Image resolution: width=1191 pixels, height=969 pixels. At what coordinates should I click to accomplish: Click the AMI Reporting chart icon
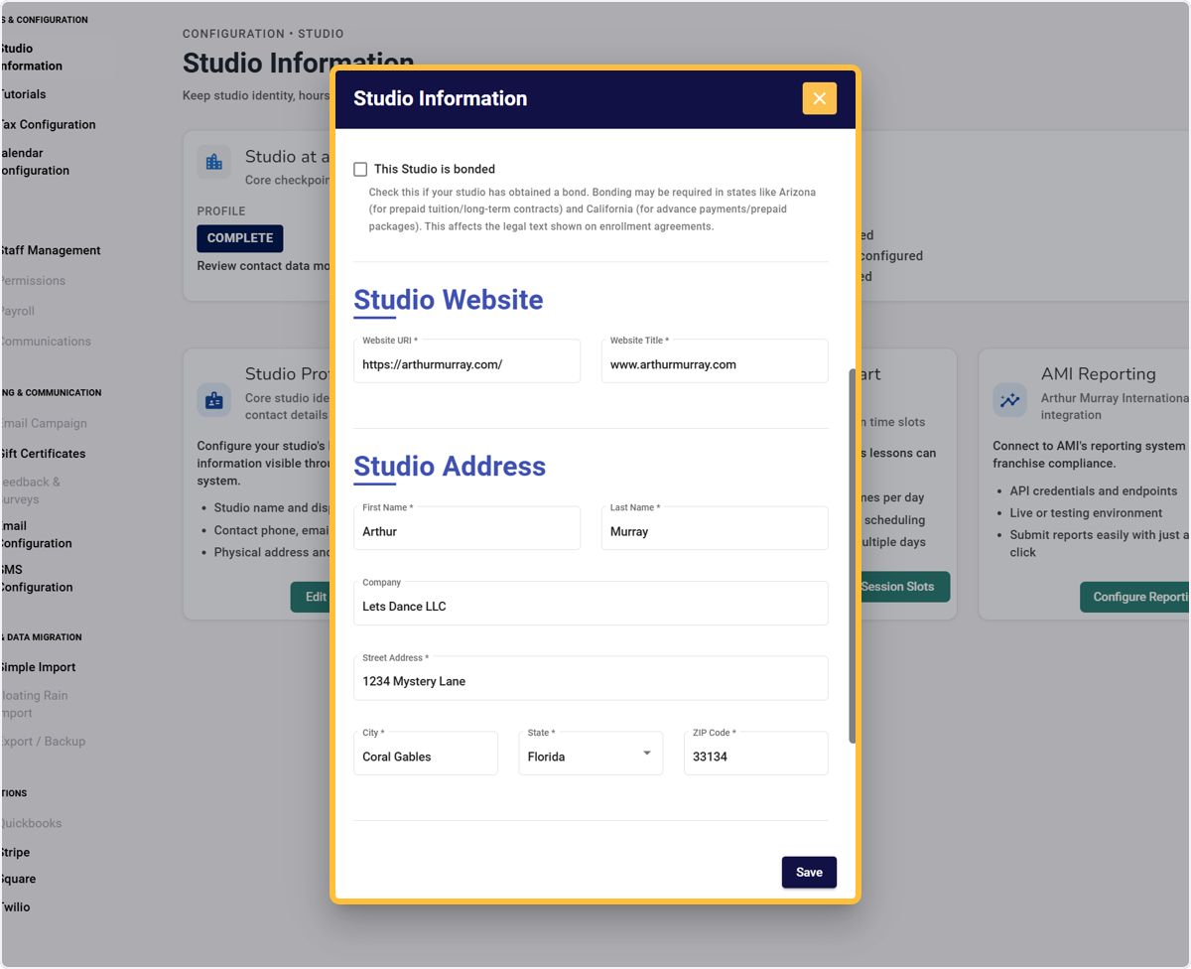pyautogui.click(x=1009, y=400)
